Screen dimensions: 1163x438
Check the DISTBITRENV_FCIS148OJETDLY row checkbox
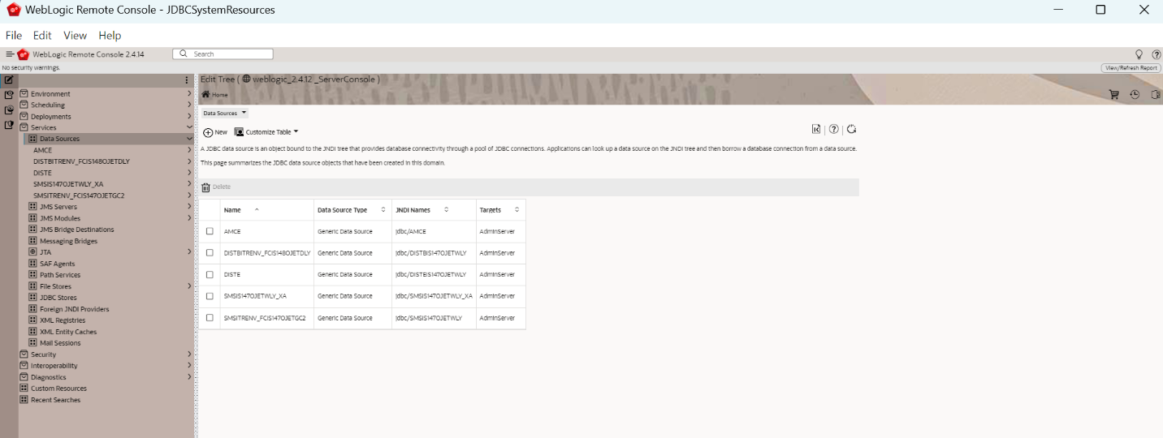click(210, 253)
